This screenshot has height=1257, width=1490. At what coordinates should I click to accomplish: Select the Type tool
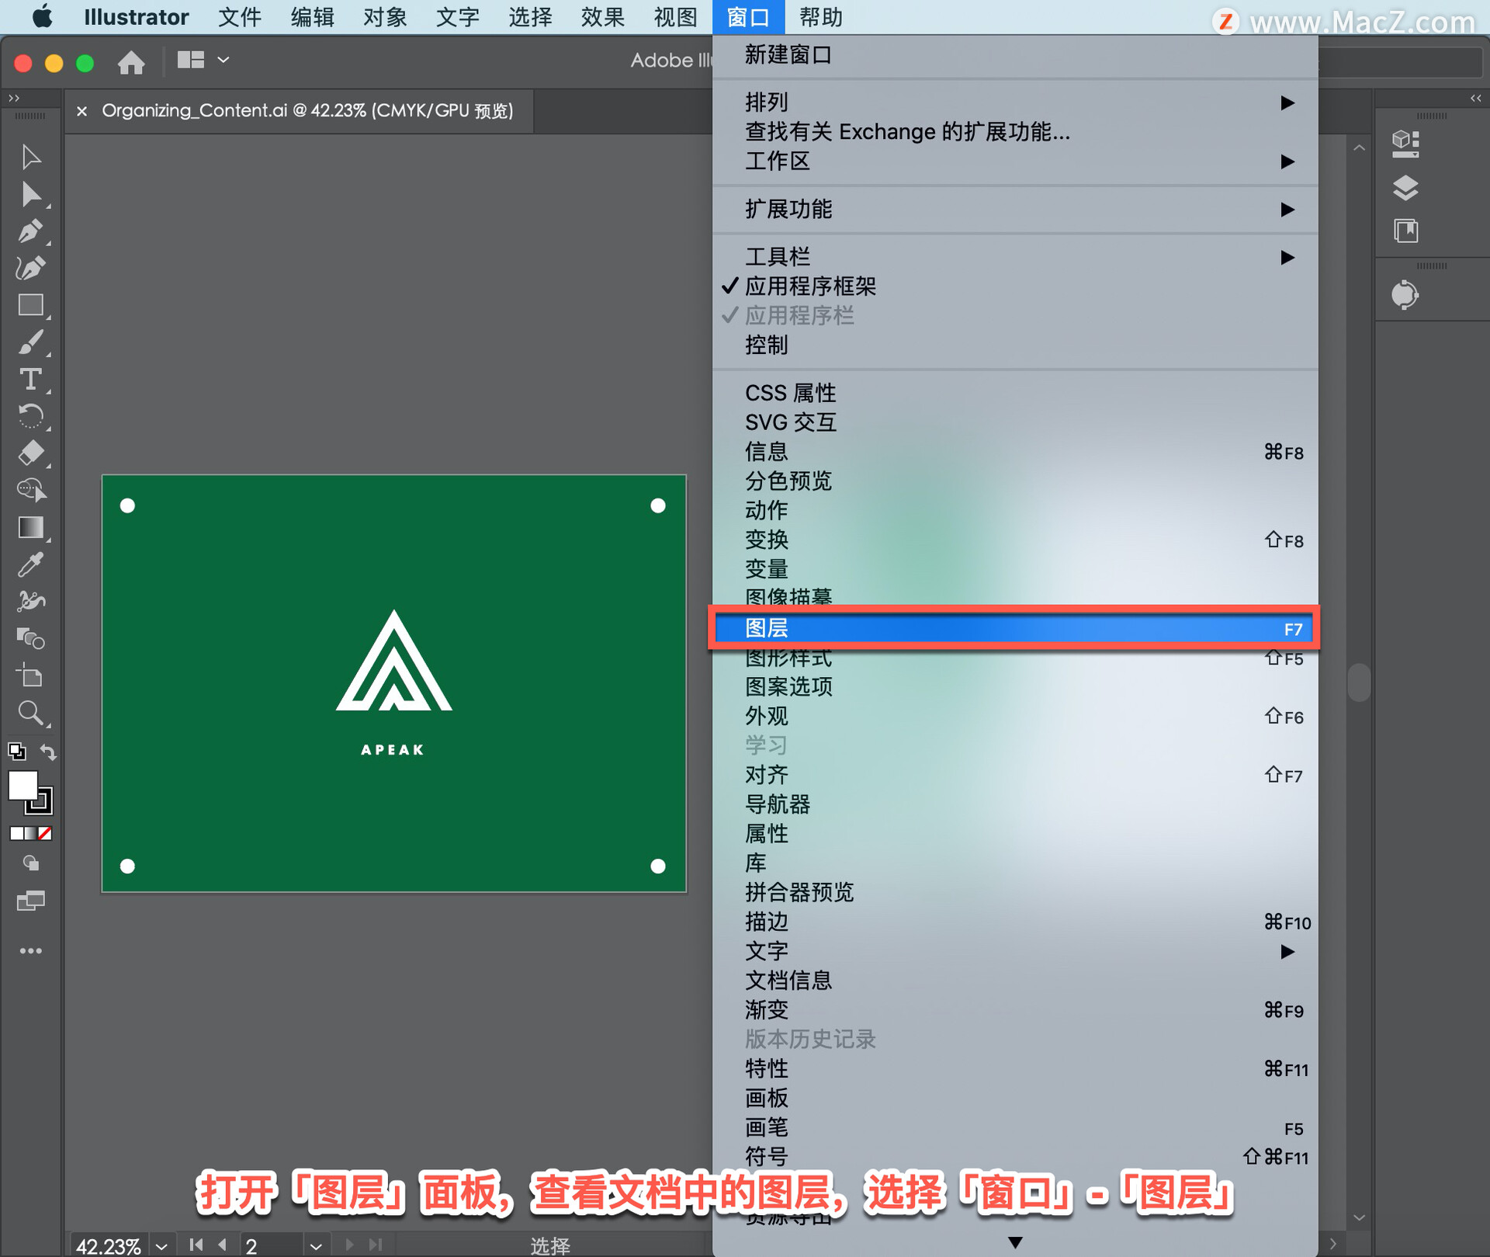point(30,380)
